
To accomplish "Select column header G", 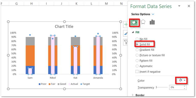I will 16,4.
